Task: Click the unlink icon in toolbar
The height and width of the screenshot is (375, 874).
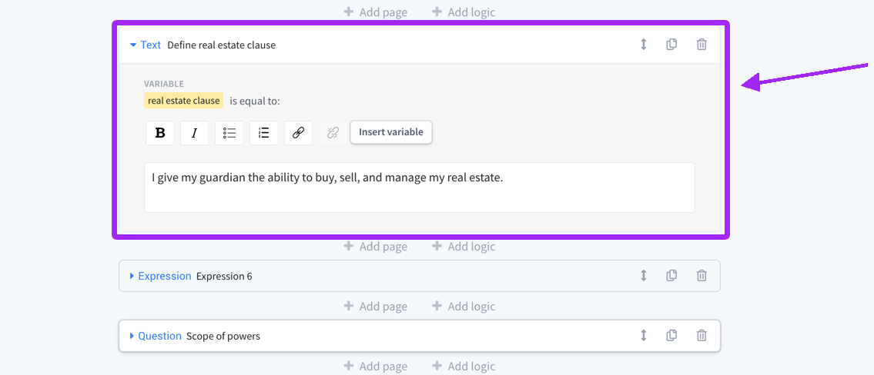Action: (333, 133)
